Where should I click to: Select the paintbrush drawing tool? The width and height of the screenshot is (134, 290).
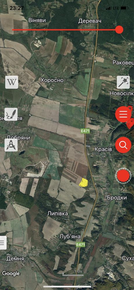(11, 114)
